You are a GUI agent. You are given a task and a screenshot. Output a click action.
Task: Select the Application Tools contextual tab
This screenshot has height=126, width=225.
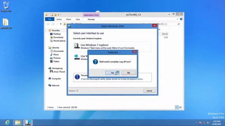point(91,15)
